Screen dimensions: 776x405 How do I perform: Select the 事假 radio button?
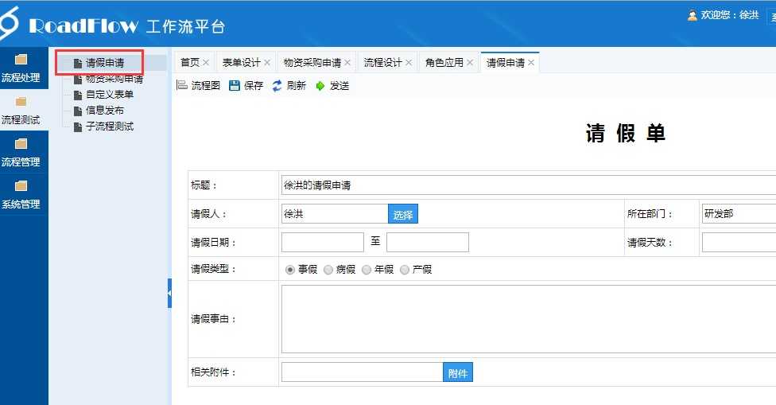point(290,270)
